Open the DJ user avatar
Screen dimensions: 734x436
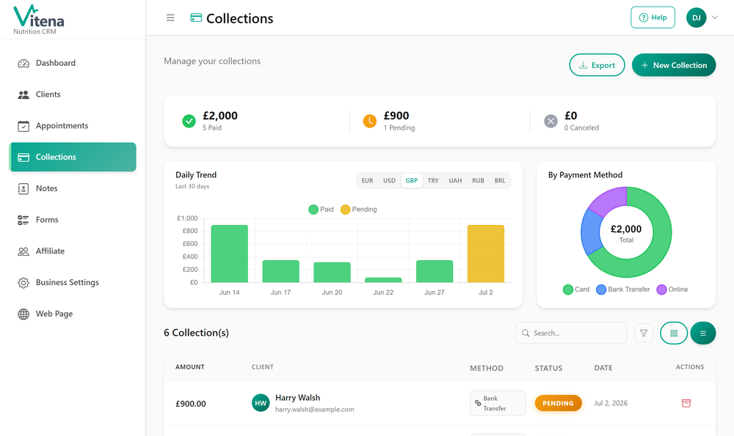coord(696,18)
